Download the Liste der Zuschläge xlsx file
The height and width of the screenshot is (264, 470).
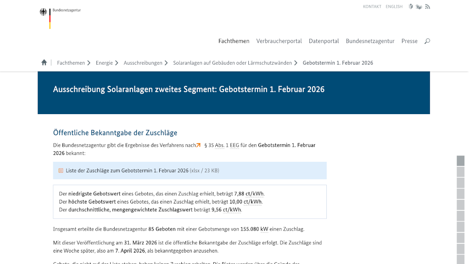click(x=127, y=170)
